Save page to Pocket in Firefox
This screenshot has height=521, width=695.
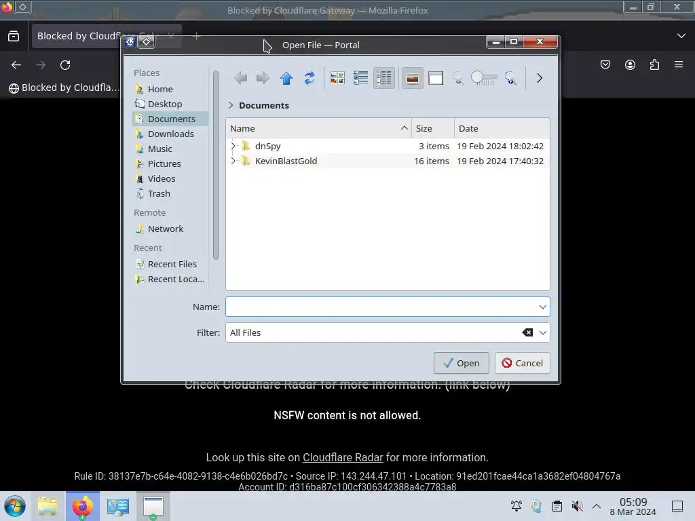point(605,64)
